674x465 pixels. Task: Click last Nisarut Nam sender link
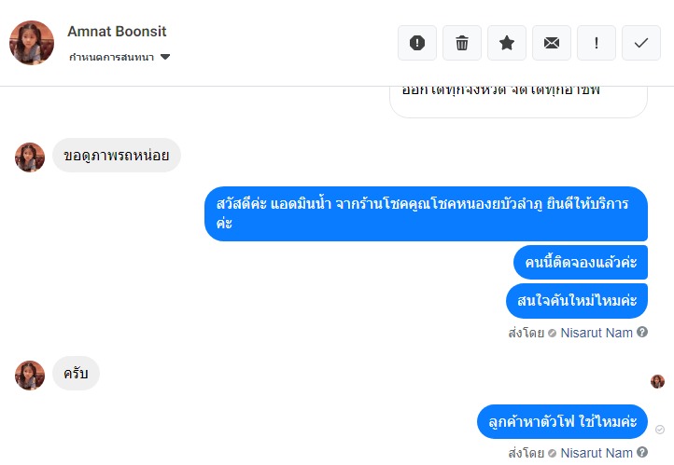(597, 453)
